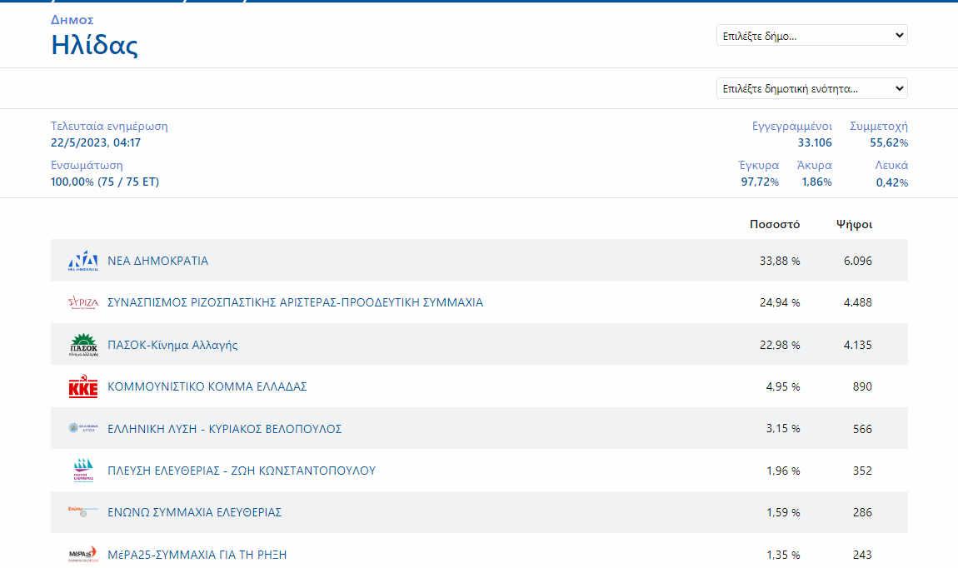
Task: Click the PASOK green sun logo
Action: [83, 345]
